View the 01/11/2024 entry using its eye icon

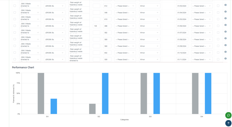point(225,58)
